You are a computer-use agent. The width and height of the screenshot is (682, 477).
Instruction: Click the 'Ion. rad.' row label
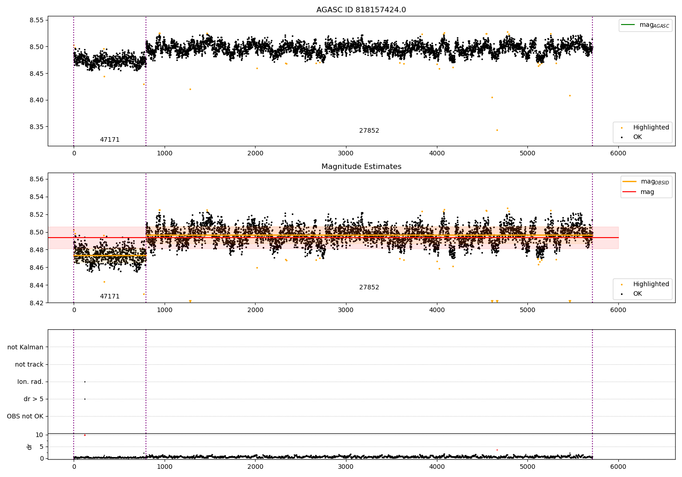point(30,382)
